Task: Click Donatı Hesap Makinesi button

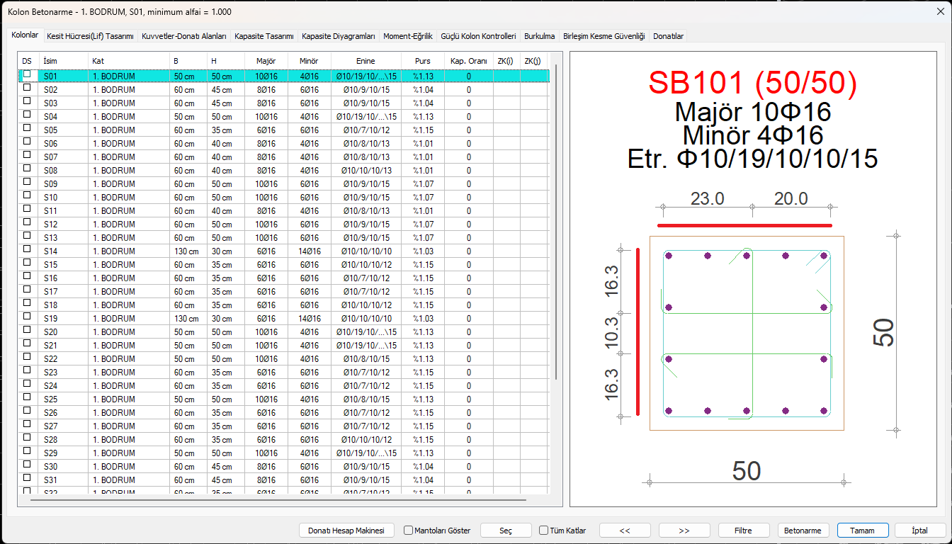Action: click(346, 530)
